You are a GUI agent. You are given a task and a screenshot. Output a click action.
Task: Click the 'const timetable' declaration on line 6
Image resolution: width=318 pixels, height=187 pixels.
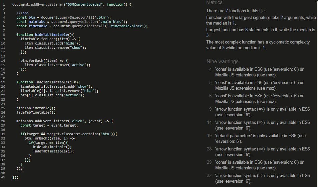[82, 26]
